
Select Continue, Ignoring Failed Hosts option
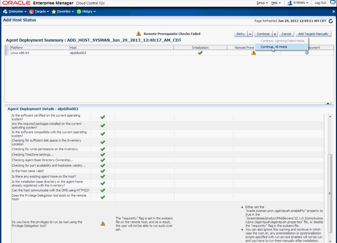281,41
